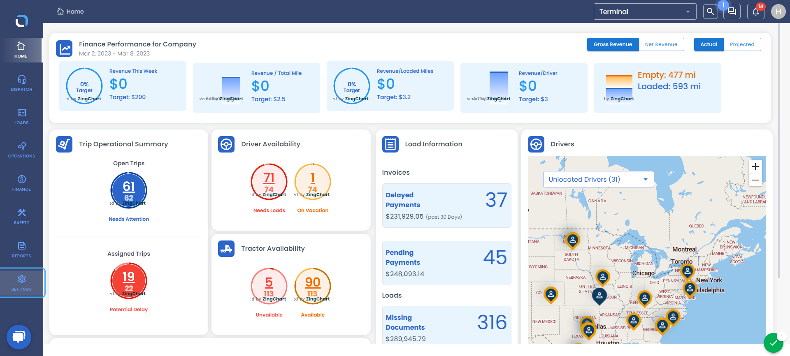Click the On Vacation driver gauge
Image resolution: width=790 pixels, height=356 pixels.
(x=313, y=182)
